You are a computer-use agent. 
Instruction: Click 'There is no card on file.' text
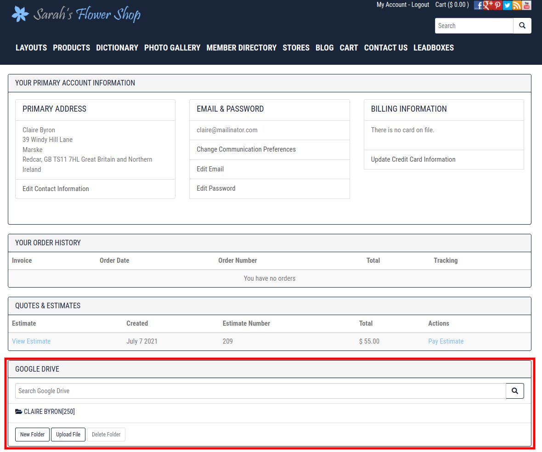point(403,130)
